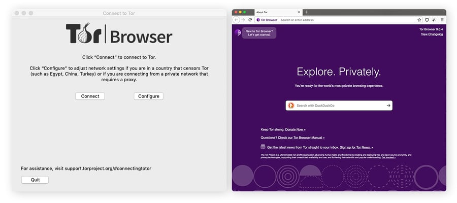
Task: Click the New Identity sparkle icon
Action: (434, 20)
